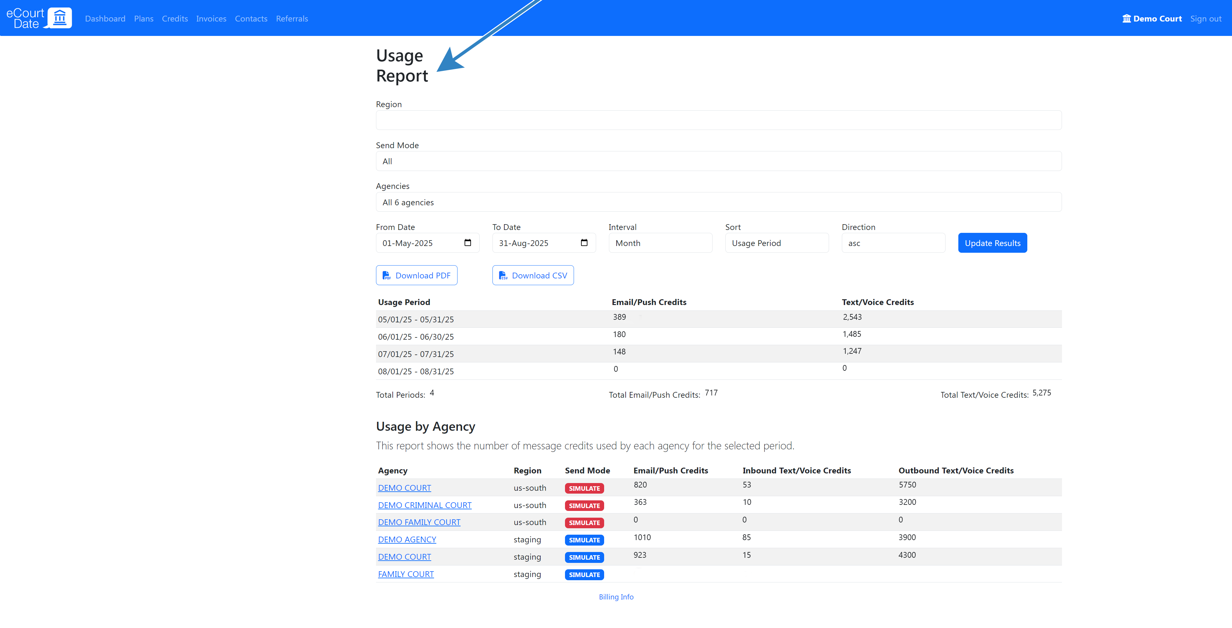
Task: Click SIMULATE badge in DEMO CRIMINAL COURT row
Action: 584,505
